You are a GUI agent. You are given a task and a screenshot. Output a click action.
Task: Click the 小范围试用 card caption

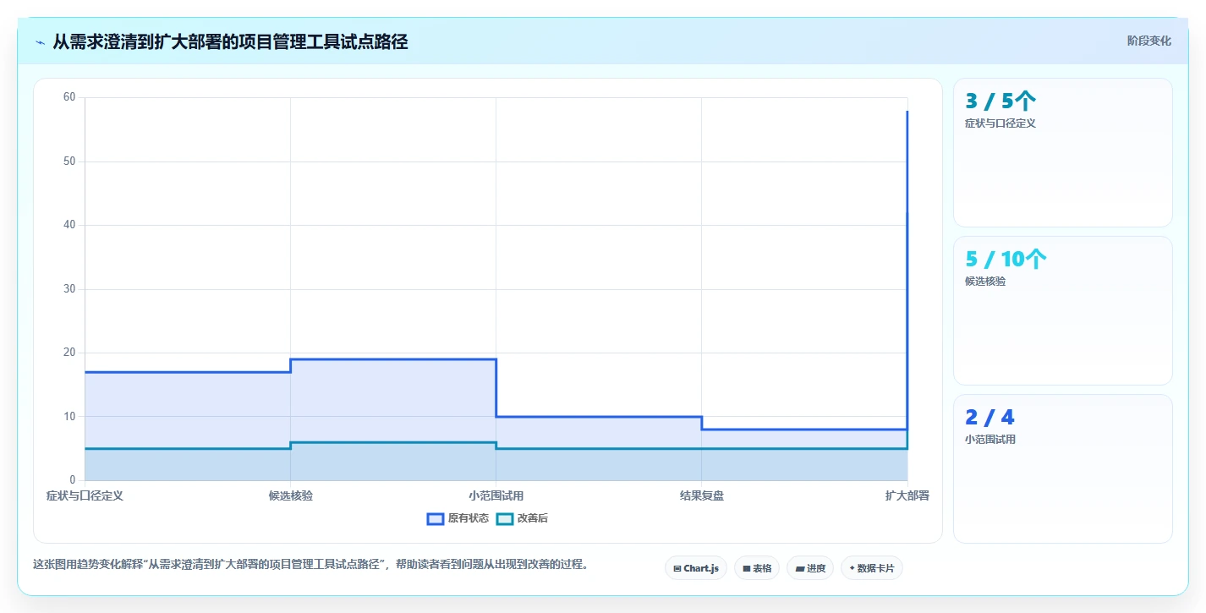point(989,440)
